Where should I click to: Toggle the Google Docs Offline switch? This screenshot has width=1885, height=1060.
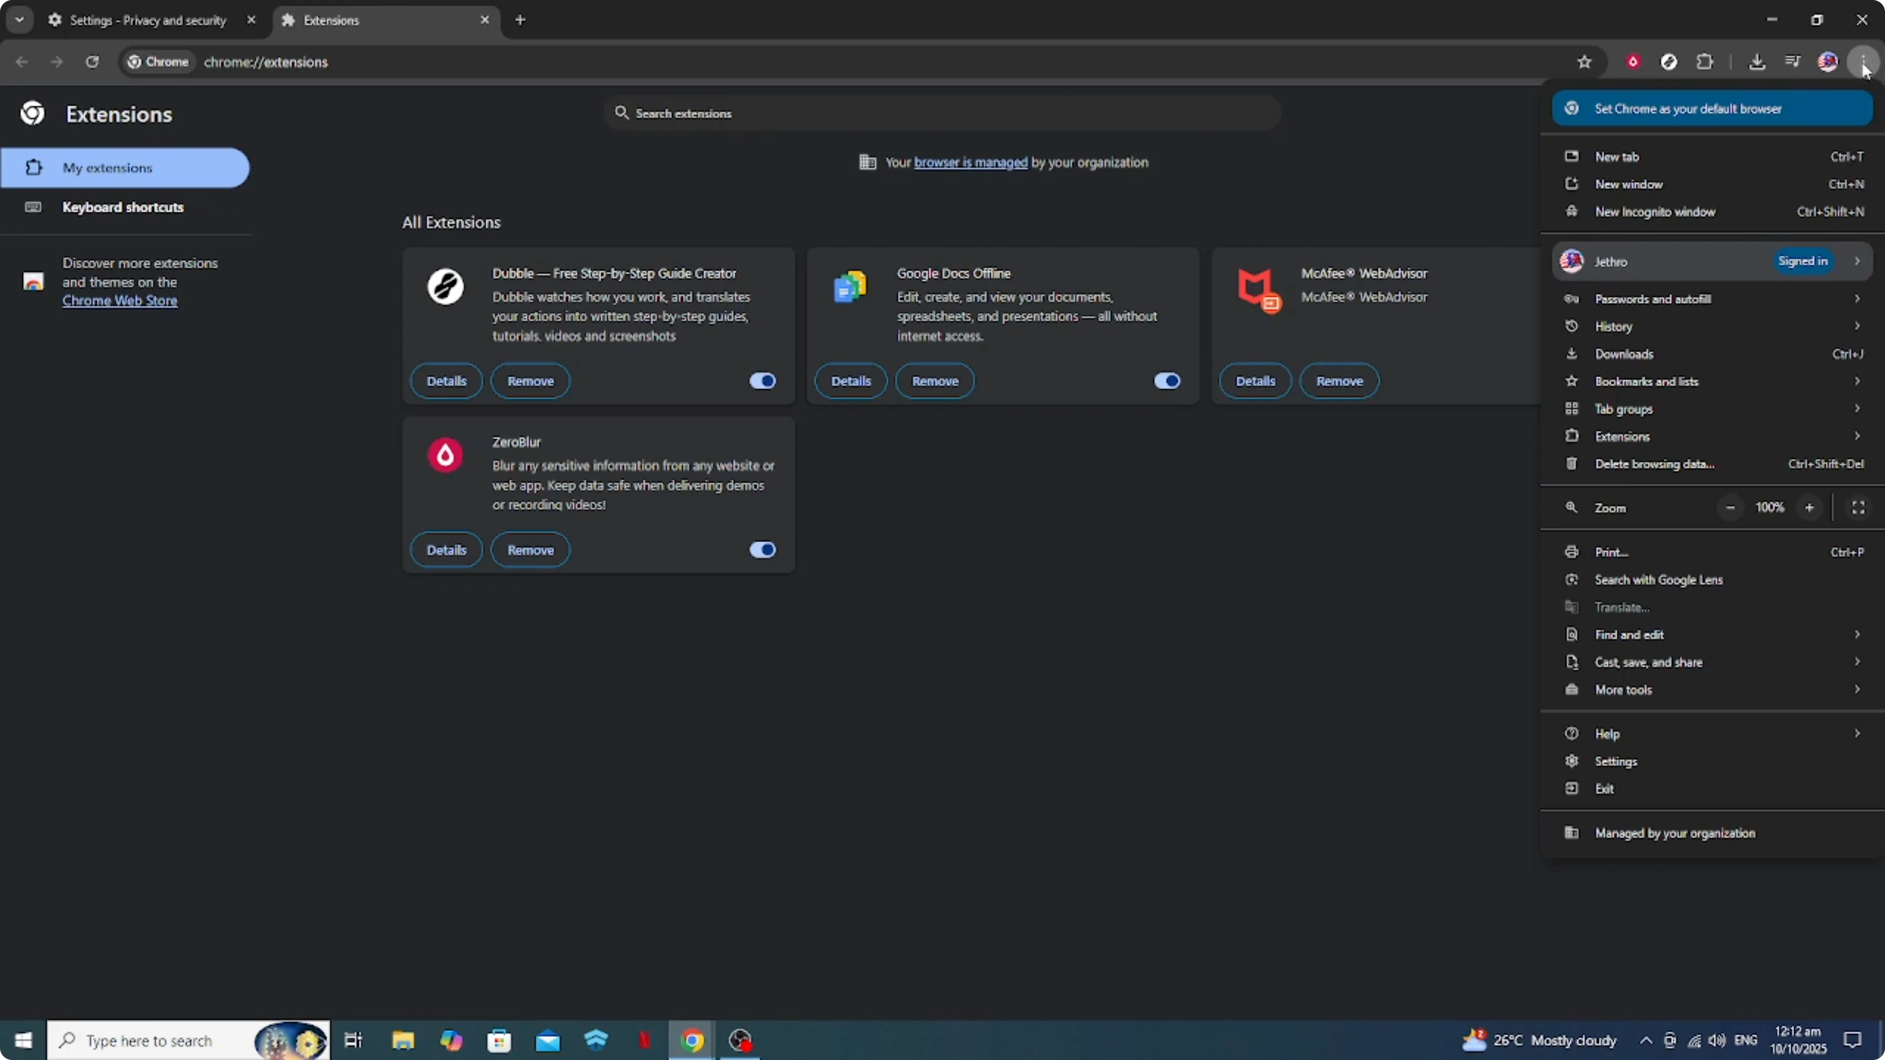1167,381
